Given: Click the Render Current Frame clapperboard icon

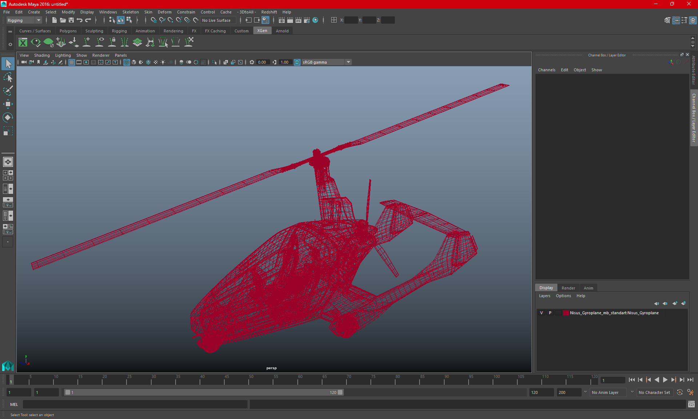Looking at the screenshot, I should (x=290, y=20).
